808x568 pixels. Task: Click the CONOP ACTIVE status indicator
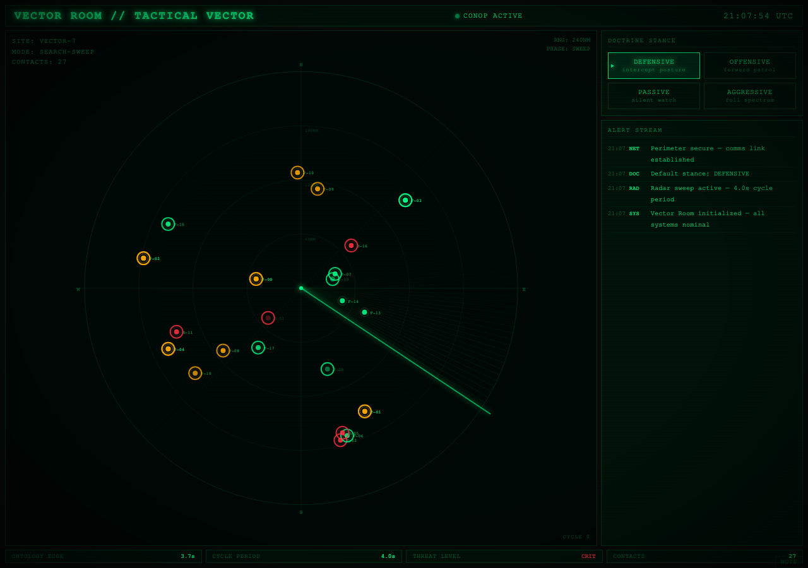click(489, 16)
